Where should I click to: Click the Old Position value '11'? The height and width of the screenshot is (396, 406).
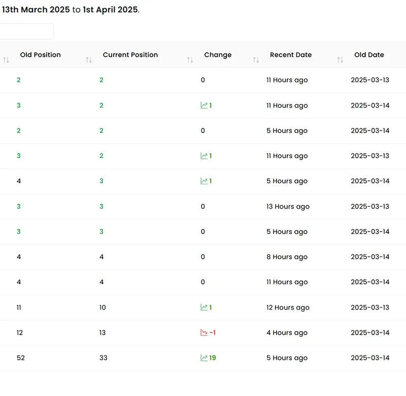pos(19,308)
